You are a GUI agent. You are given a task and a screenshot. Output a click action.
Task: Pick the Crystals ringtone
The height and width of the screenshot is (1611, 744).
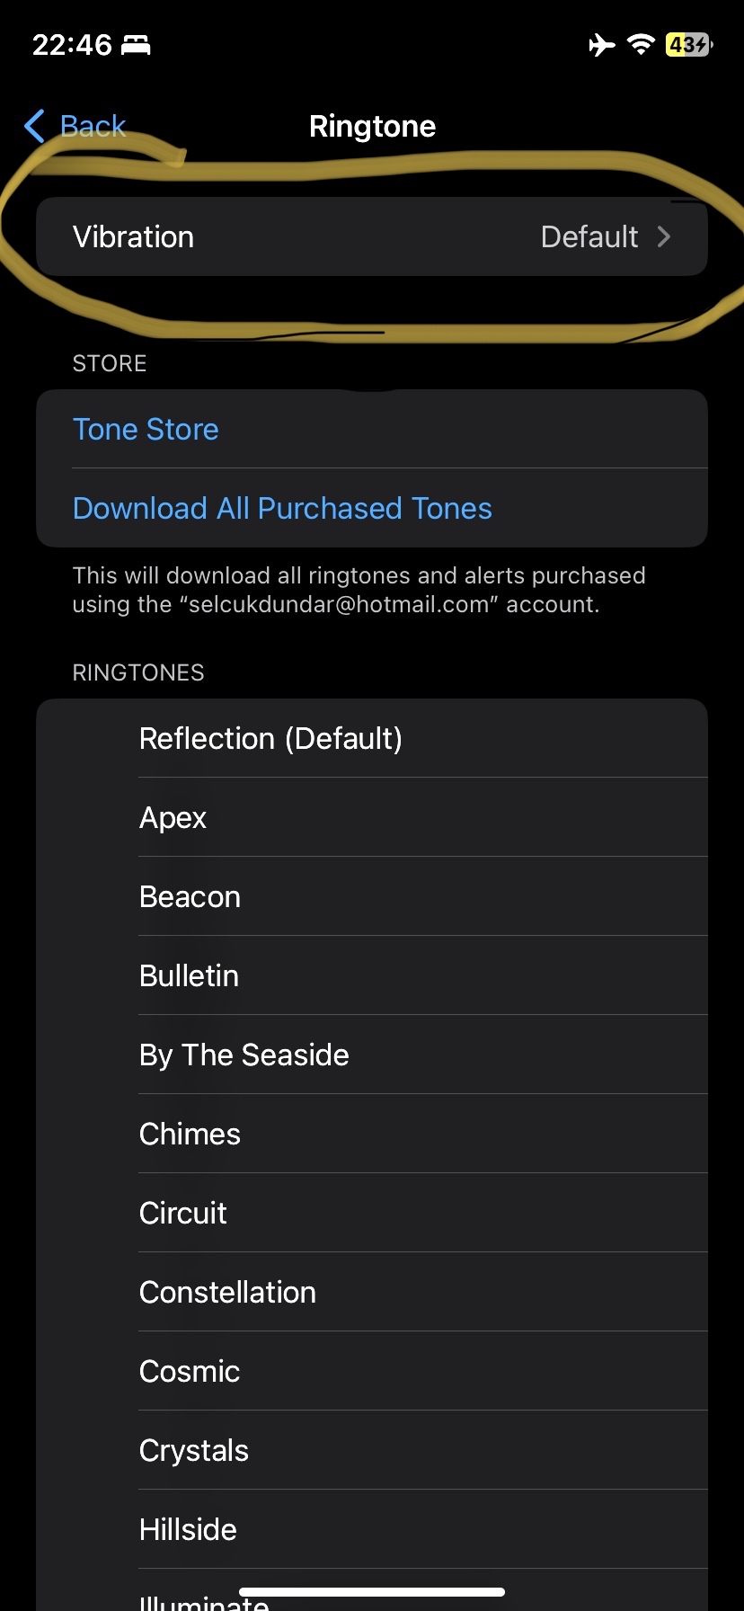(372, 1450)
